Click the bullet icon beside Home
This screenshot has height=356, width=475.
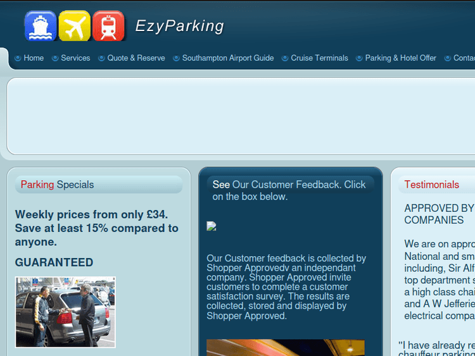pos(18,58)
